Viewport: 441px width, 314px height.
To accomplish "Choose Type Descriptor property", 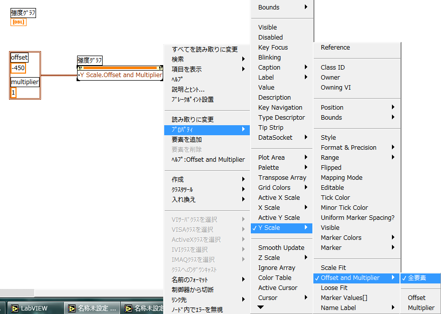I will tap(281, 117).
